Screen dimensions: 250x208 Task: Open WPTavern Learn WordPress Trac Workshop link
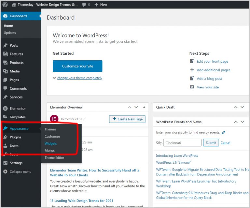(196, 184)
